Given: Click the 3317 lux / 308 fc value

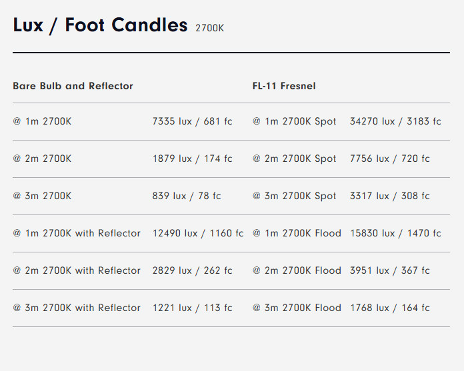Looking at the screenshot, I should click(390, 196).
